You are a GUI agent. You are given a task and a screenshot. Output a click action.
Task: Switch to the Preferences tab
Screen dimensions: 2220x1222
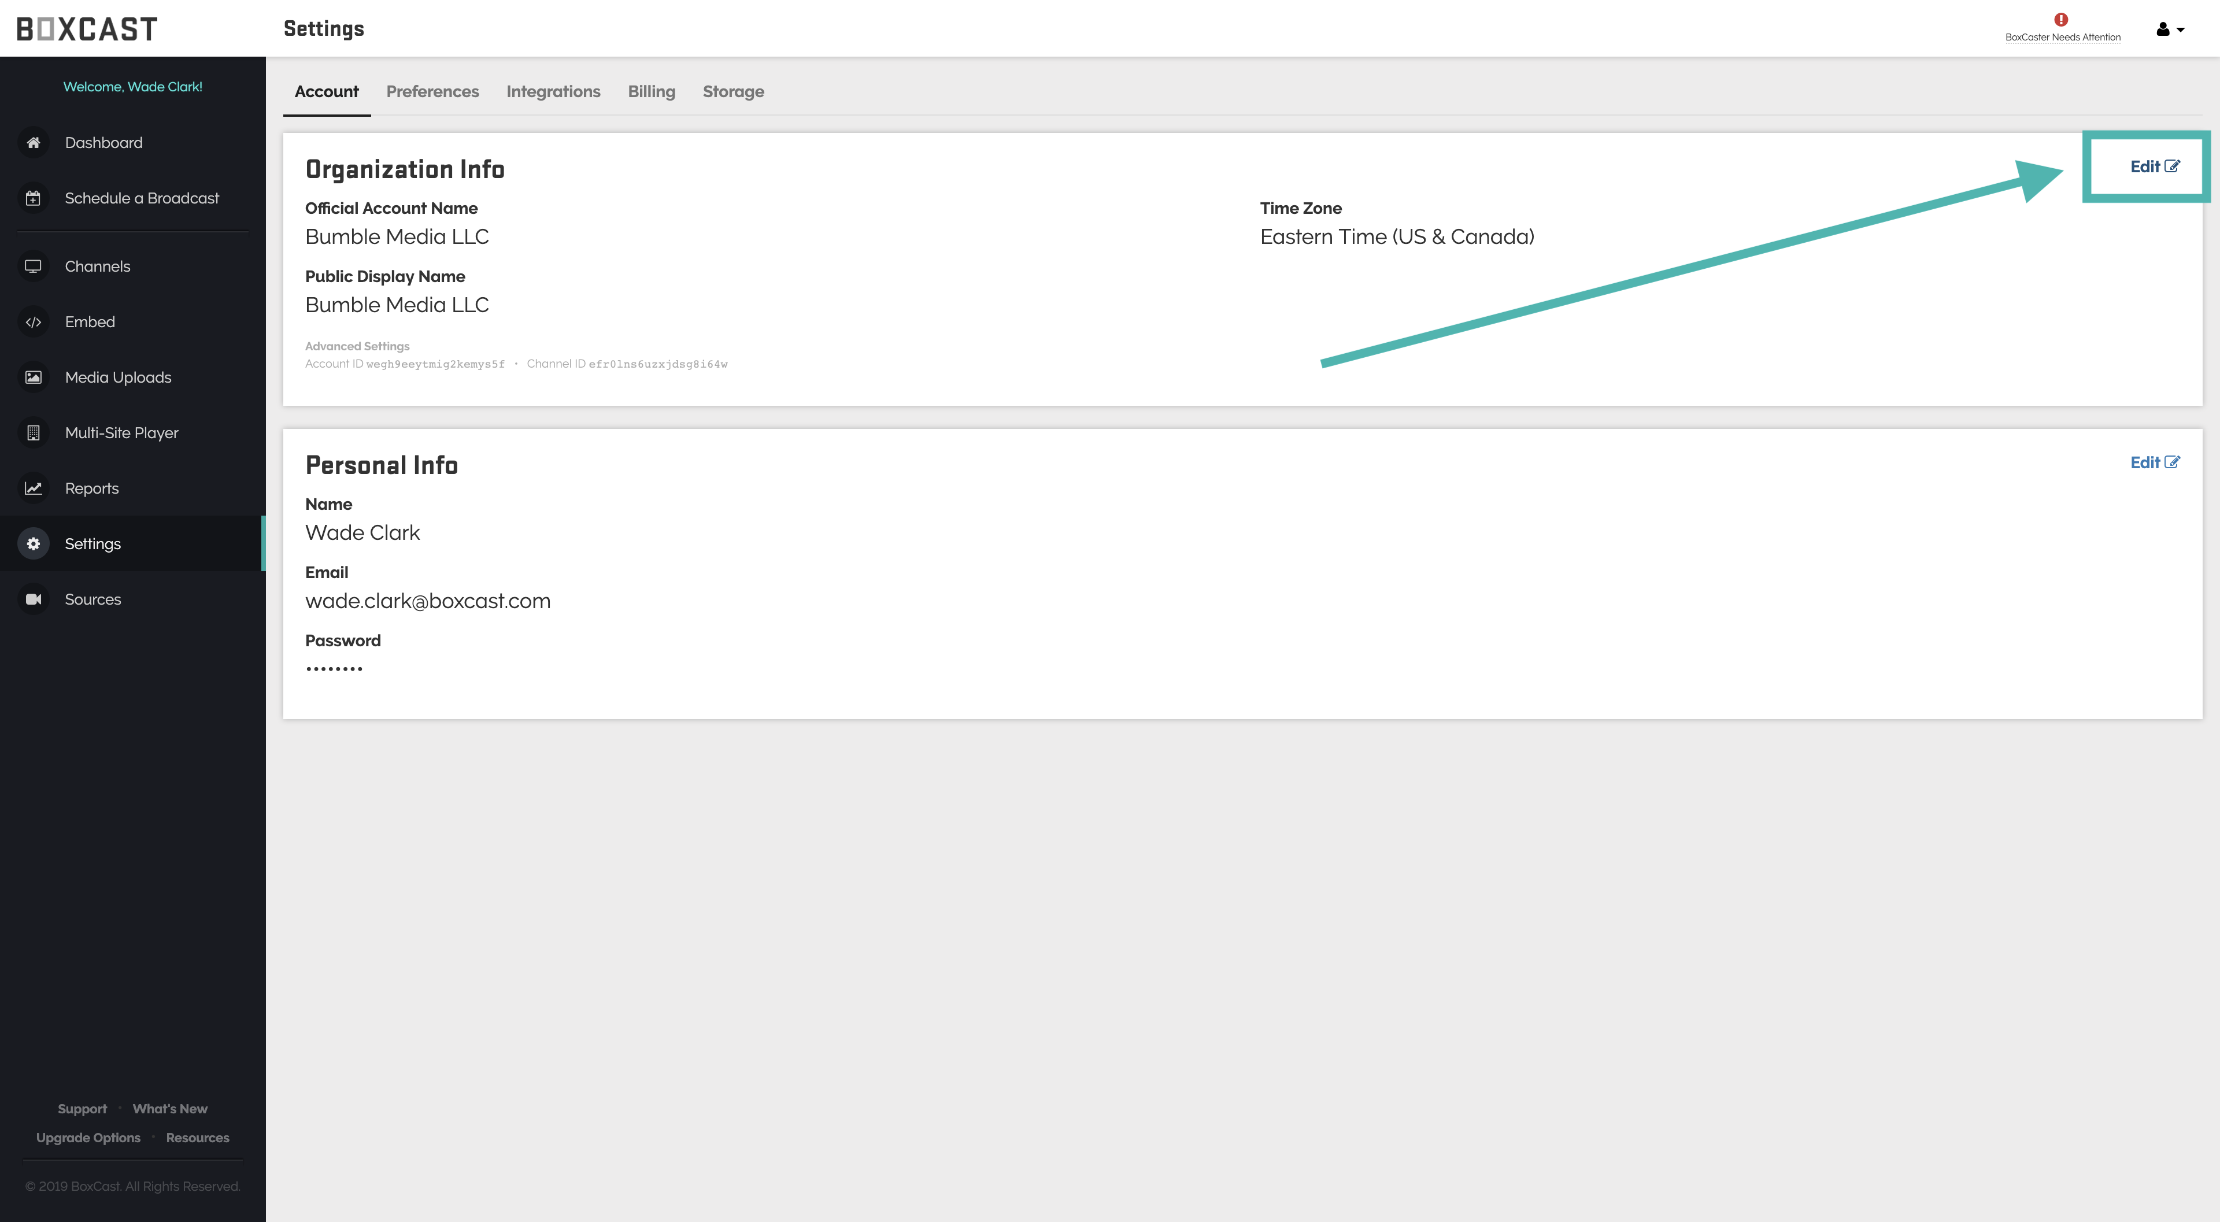(x=432, y=91)
